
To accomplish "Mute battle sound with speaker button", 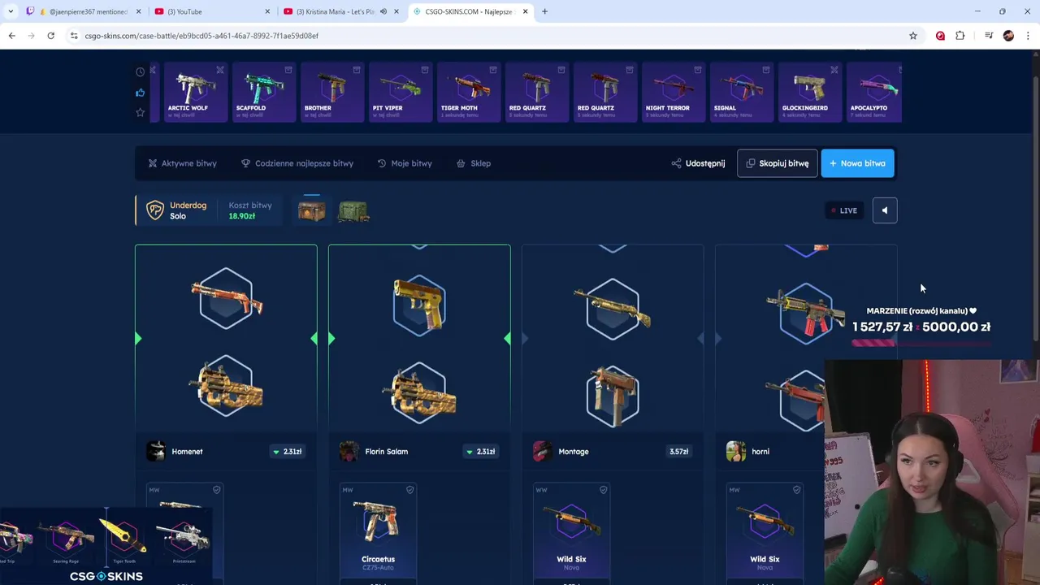I will (x=885, y=210).
